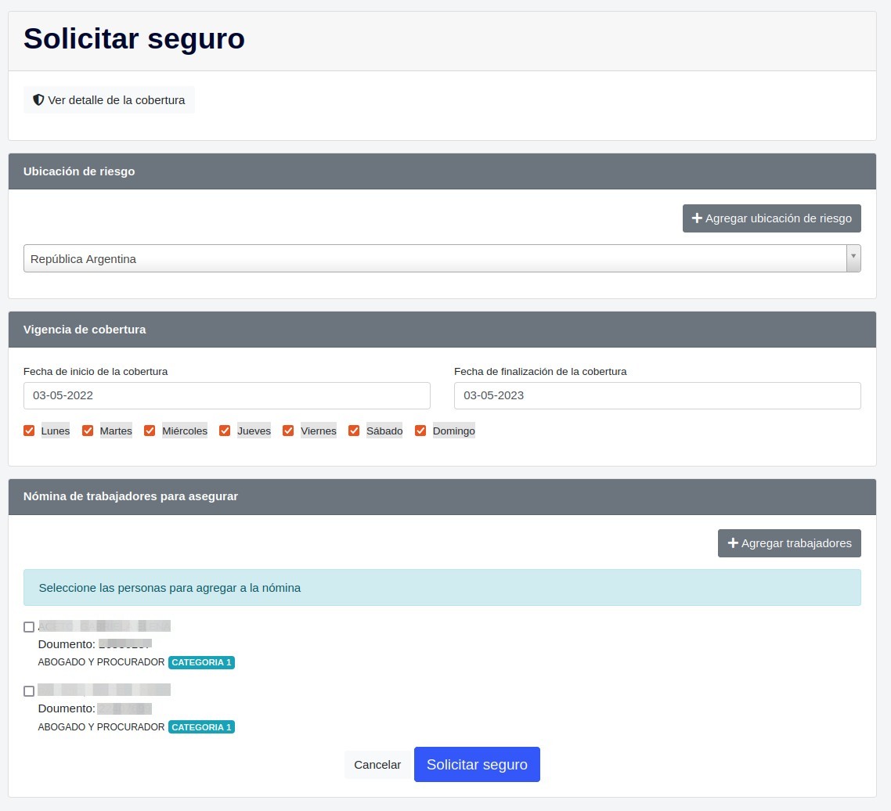
Task: Click the coverage start date field
Action: click(x=226, y=395)
